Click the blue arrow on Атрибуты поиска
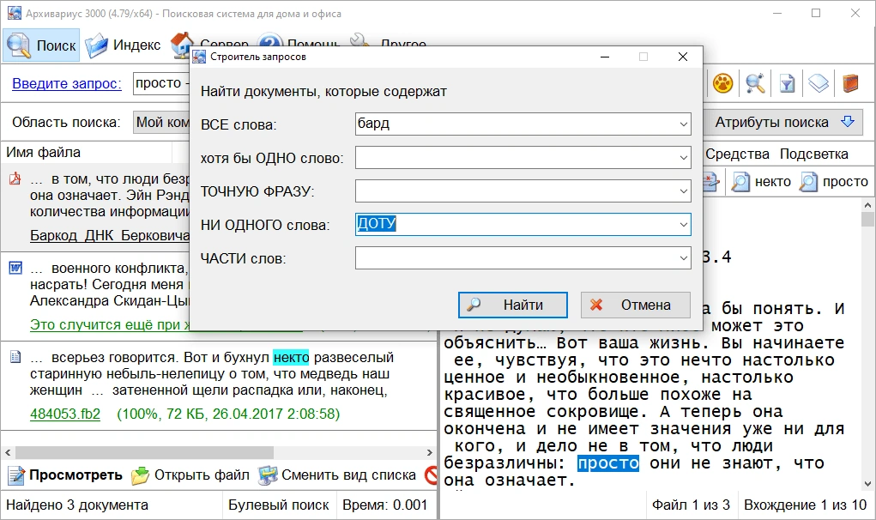This screenshot has width=876, height=520. [848, 122]
